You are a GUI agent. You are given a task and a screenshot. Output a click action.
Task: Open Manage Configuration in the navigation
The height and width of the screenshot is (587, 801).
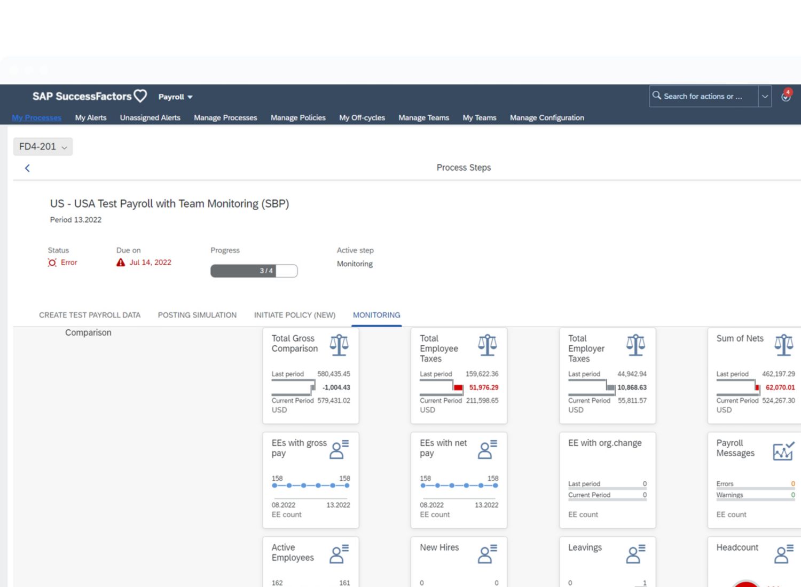[x=547, y=117]
